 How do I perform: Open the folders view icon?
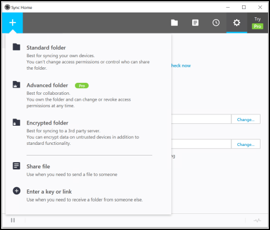pos(174,23)
